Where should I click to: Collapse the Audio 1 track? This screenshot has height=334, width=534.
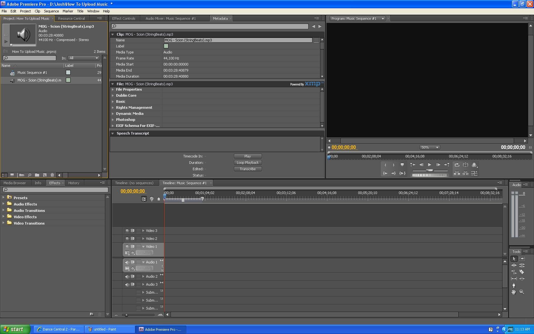(143, 262)
